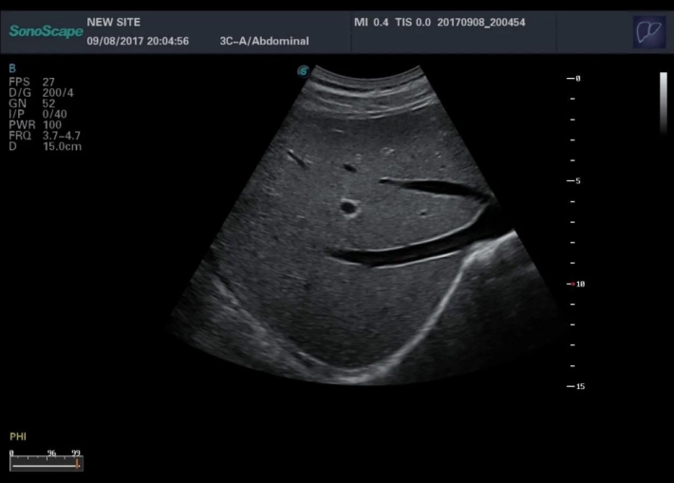Select the TIS 0.0 readout
674x483 pixels.
pos(414,21)
